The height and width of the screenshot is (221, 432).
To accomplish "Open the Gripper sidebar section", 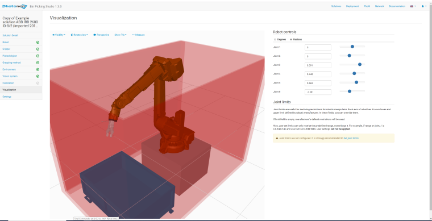I will click(x=21, y=49).
